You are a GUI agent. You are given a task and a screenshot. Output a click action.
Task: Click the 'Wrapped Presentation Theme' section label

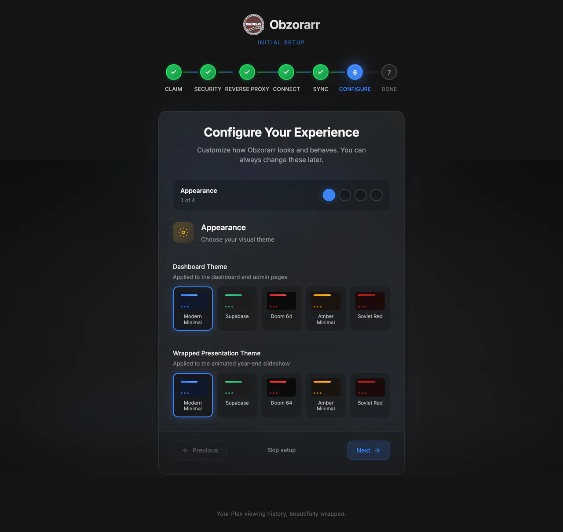click(x=217, y=353)
